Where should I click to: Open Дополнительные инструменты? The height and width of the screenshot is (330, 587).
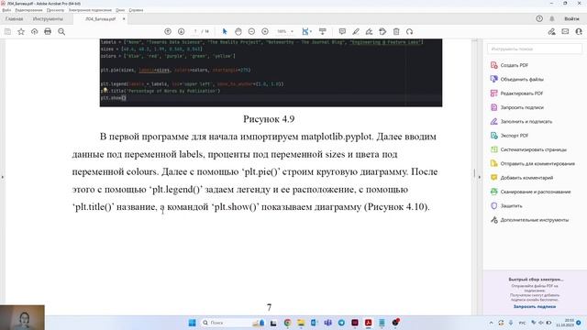click(534, 220)
